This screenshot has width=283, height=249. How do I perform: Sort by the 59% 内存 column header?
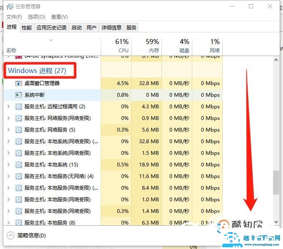[x=146, y=46]
